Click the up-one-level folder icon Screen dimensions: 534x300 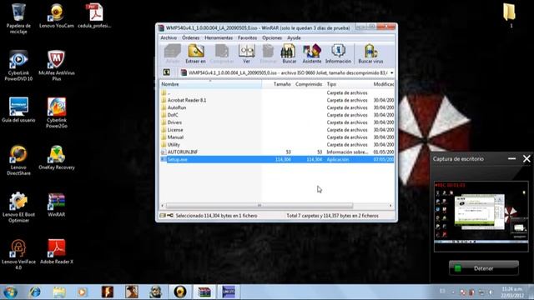click(x=167, y=72)
